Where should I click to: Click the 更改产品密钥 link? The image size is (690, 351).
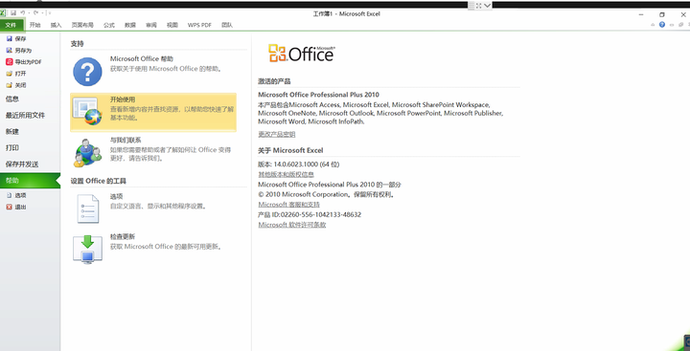(276, 135)
